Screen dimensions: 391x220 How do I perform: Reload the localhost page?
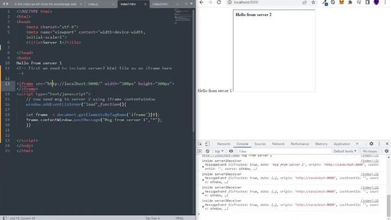(x=219, y=2)
